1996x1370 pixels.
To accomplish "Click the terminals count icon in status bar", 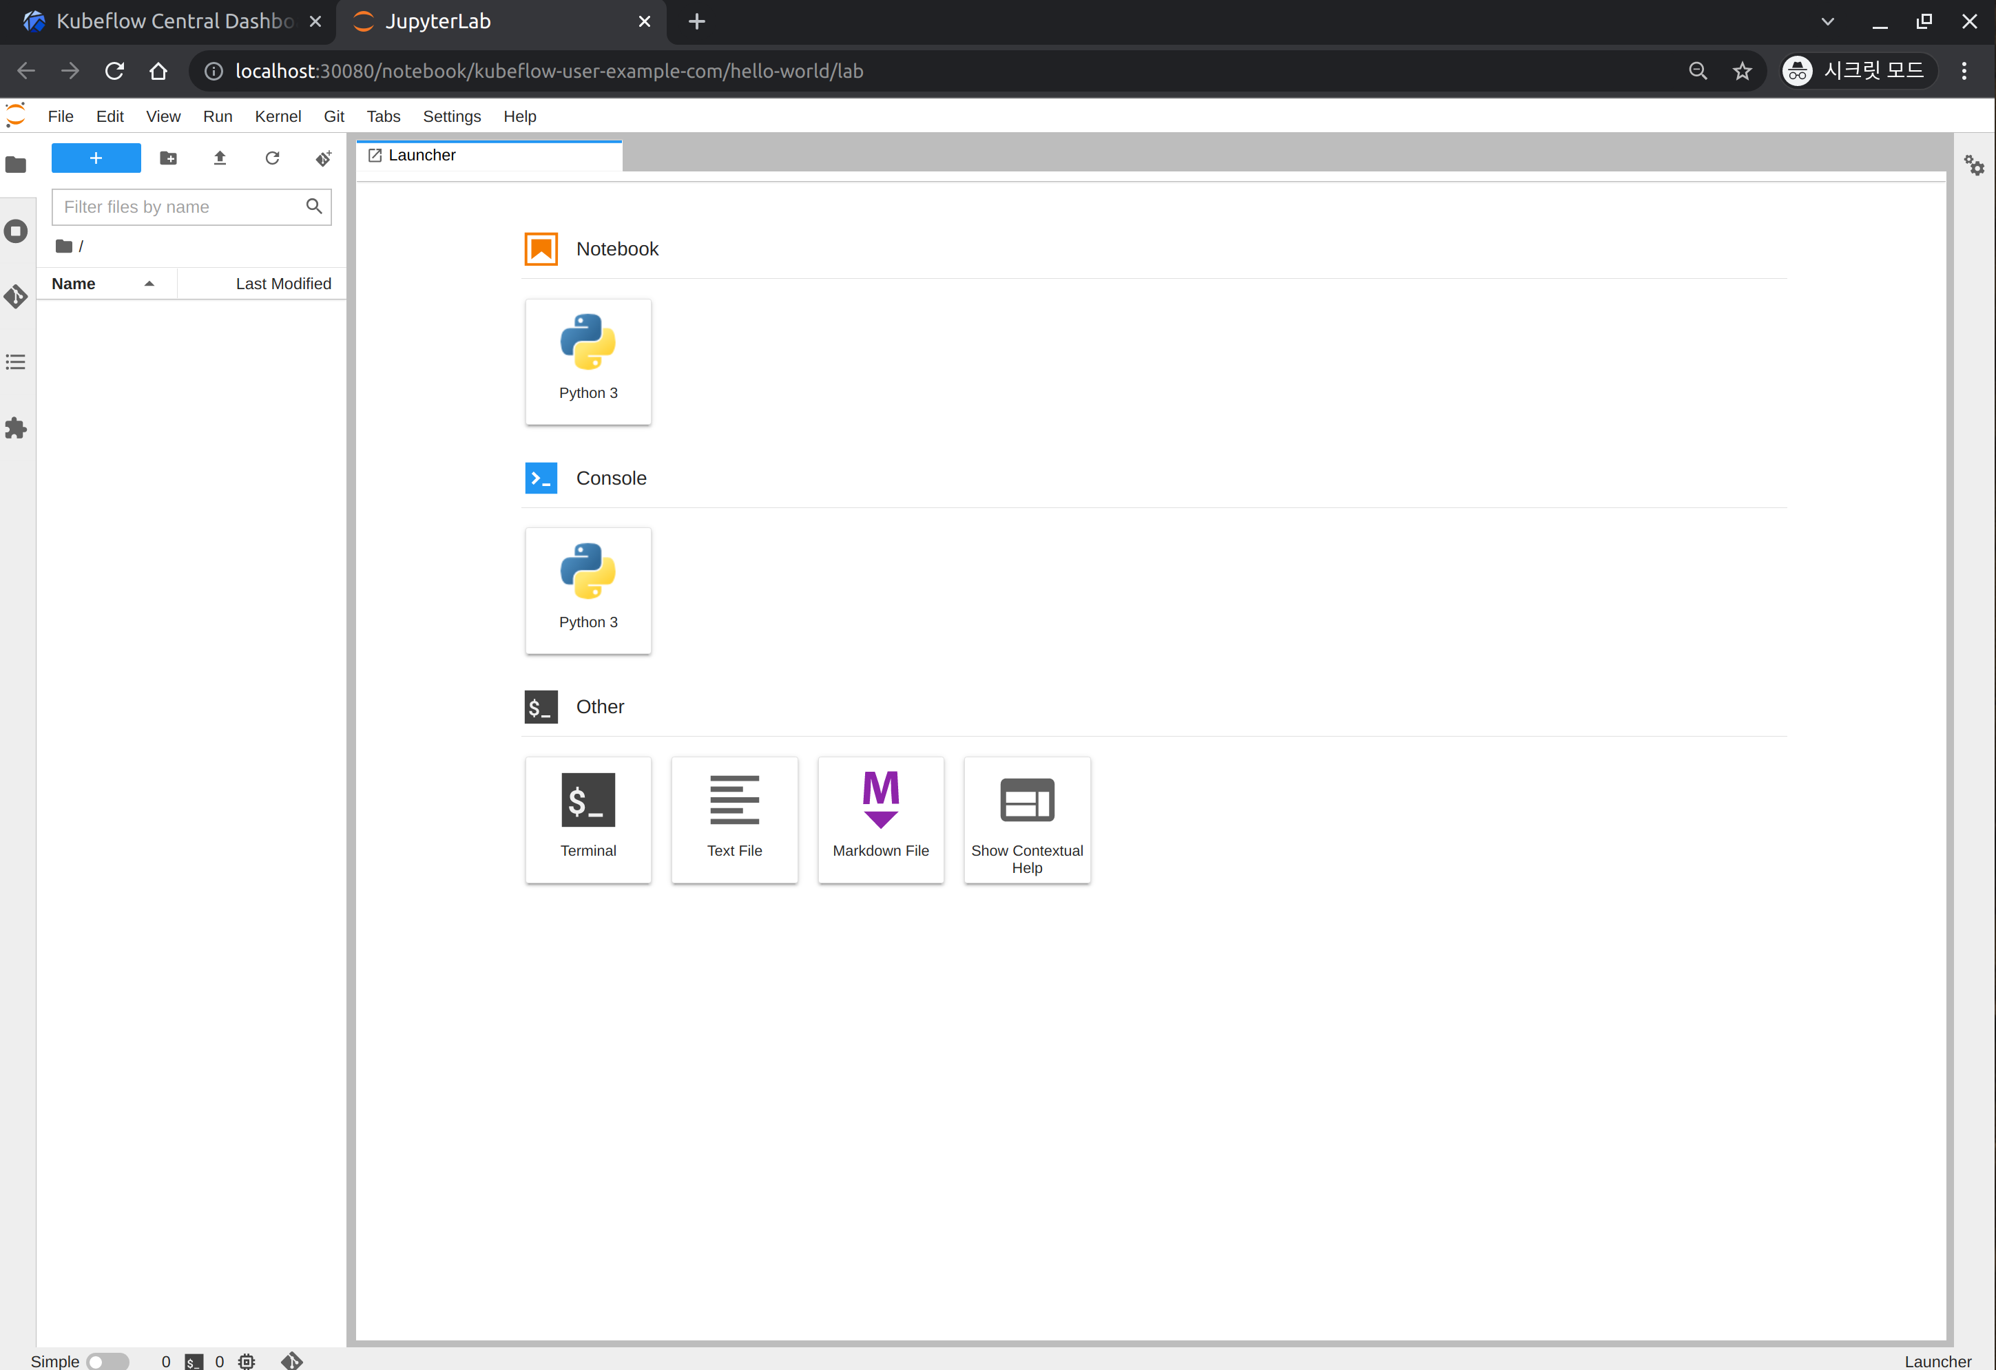I will coord(194,1362).
